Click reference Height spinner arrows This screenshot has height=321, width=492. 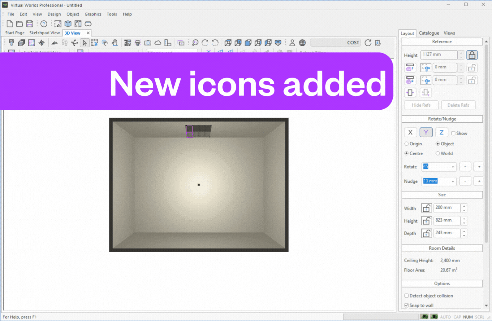[x=461, y=55]
